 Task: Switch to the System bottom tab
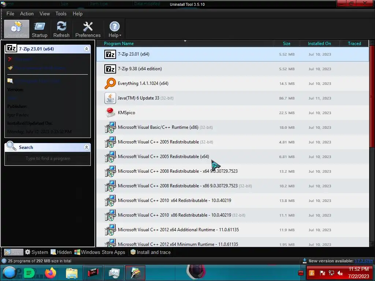(36, 252)
